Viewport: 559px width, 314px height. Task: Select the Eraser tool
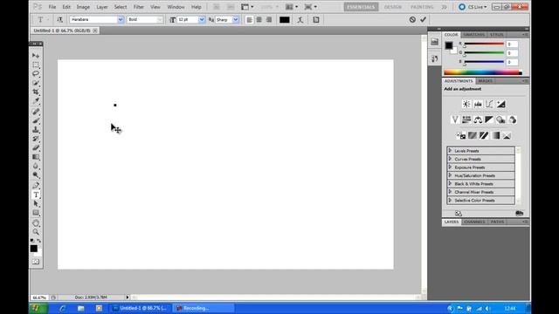coord(36,147)
